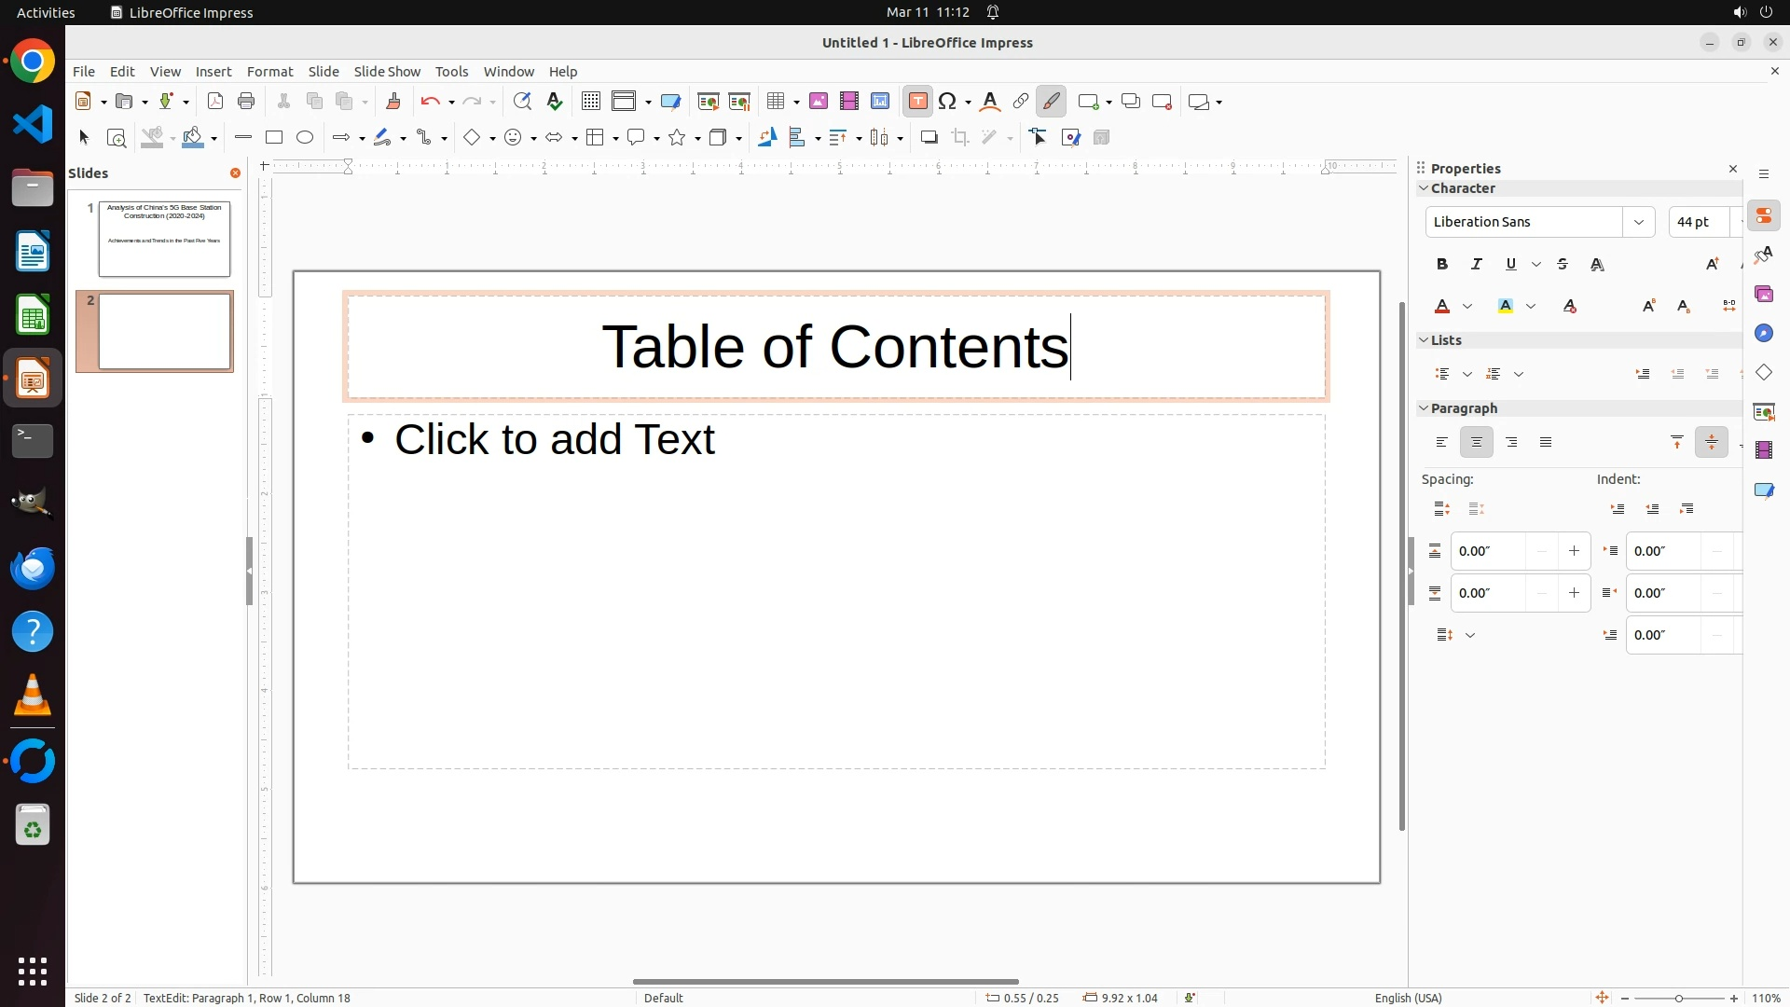
Task: Click the "Click to add Text" placeholder
Action: [x=555, y=440]
